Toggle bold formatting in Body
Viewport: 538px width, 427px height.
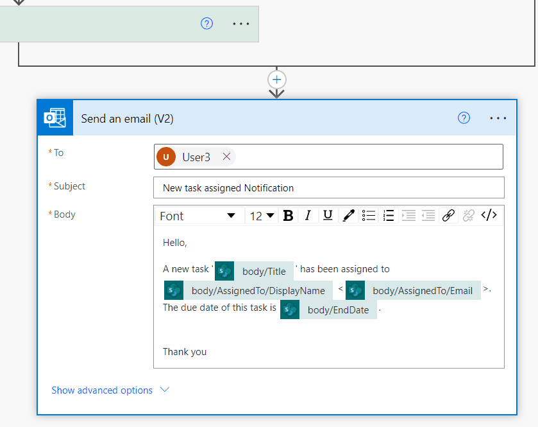click(x=288, y=216)
